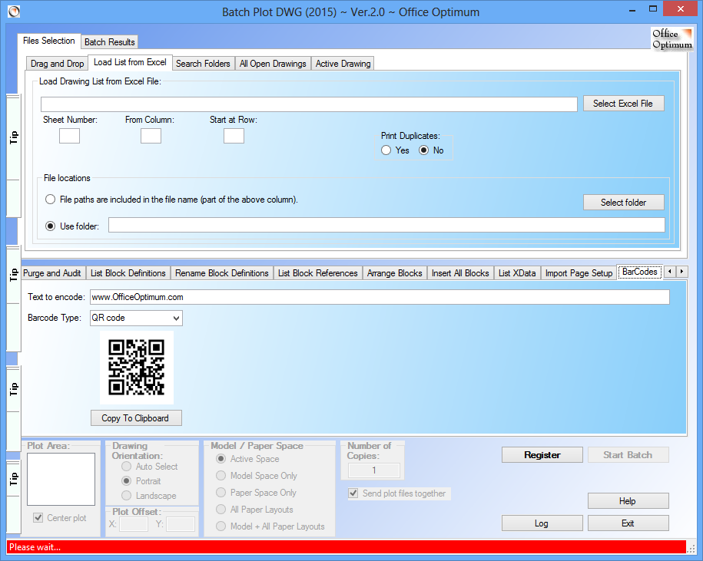Switch to the Files Selection tab
703x561 pixels.
tap(49, 41)
